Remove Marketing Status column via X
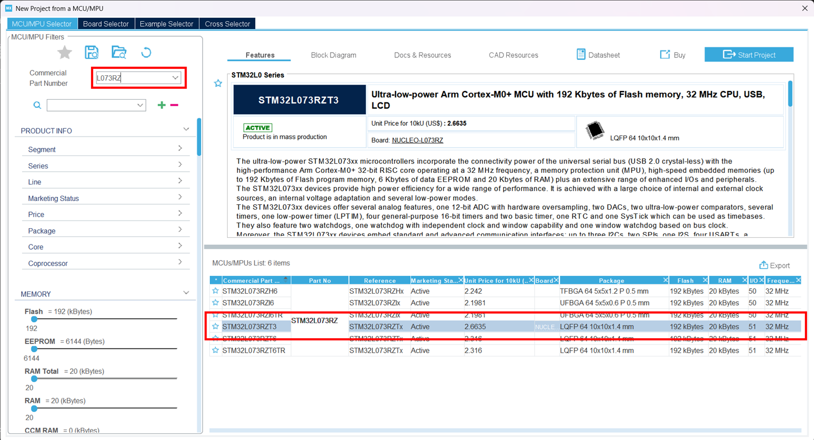Image resolution: width=814 pixels, height=440 pixels. tap(461, 280)
